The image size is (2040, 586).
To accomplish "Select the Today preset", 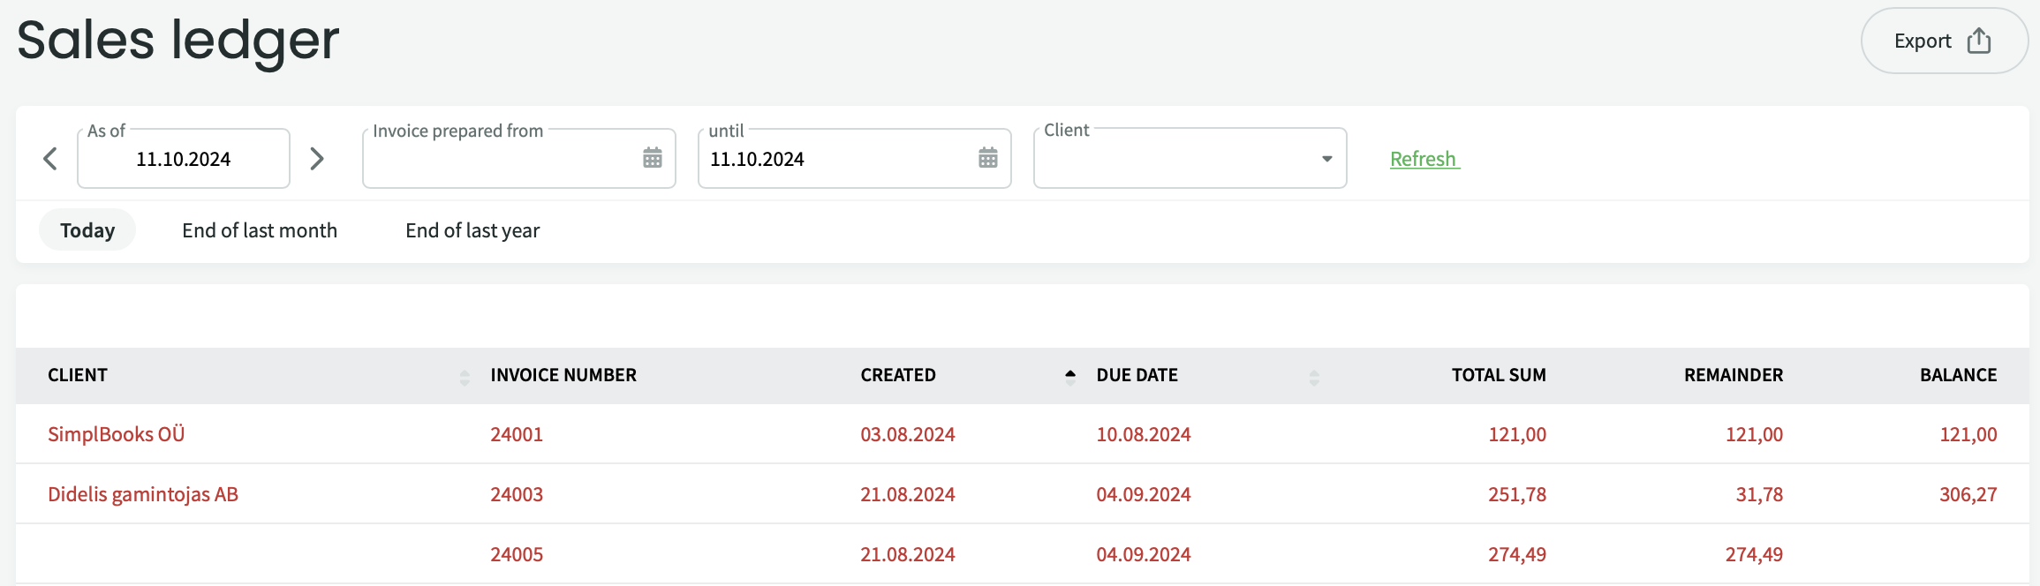I will [x=87, y=230].
